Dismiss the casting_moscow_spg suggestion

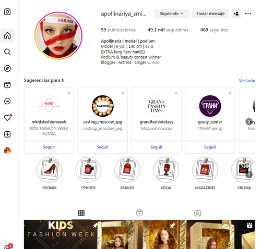tap(123, 93)
